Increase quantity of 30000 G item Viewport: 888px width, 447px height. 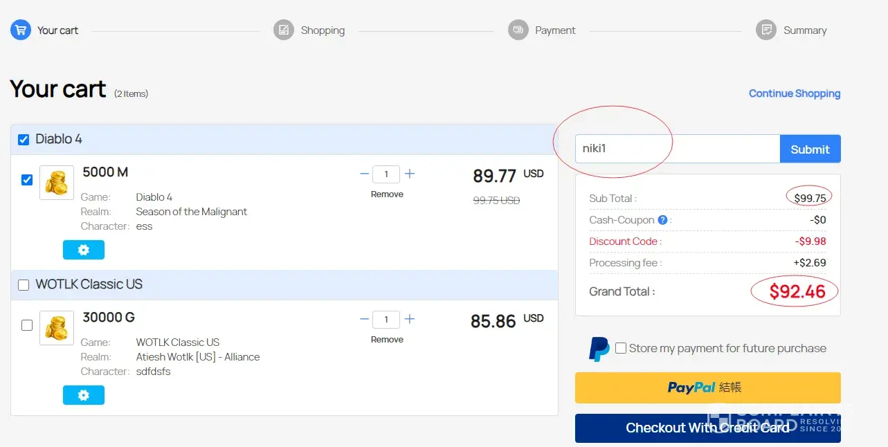[410, 319]
